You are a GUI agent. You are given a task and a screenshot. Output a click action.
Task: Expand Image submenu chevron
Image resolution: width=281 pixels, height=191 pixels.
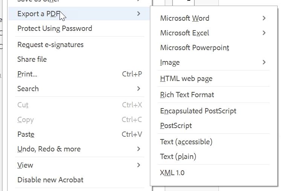264,62
